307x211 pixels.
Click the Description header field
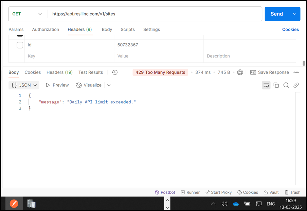click(250, 56)
